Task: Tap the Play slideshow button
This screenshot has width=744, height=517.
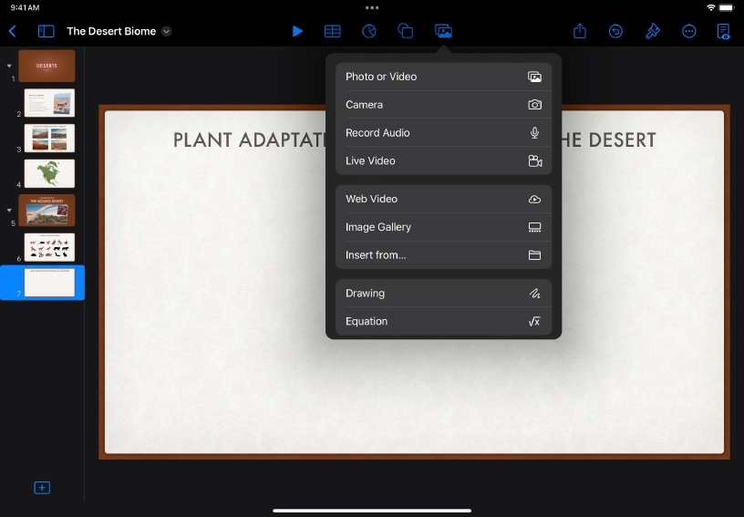Action: (x=297, y=31)
